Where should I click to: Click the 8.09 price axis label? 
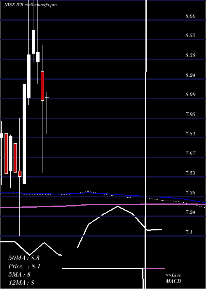click(190, 95)
